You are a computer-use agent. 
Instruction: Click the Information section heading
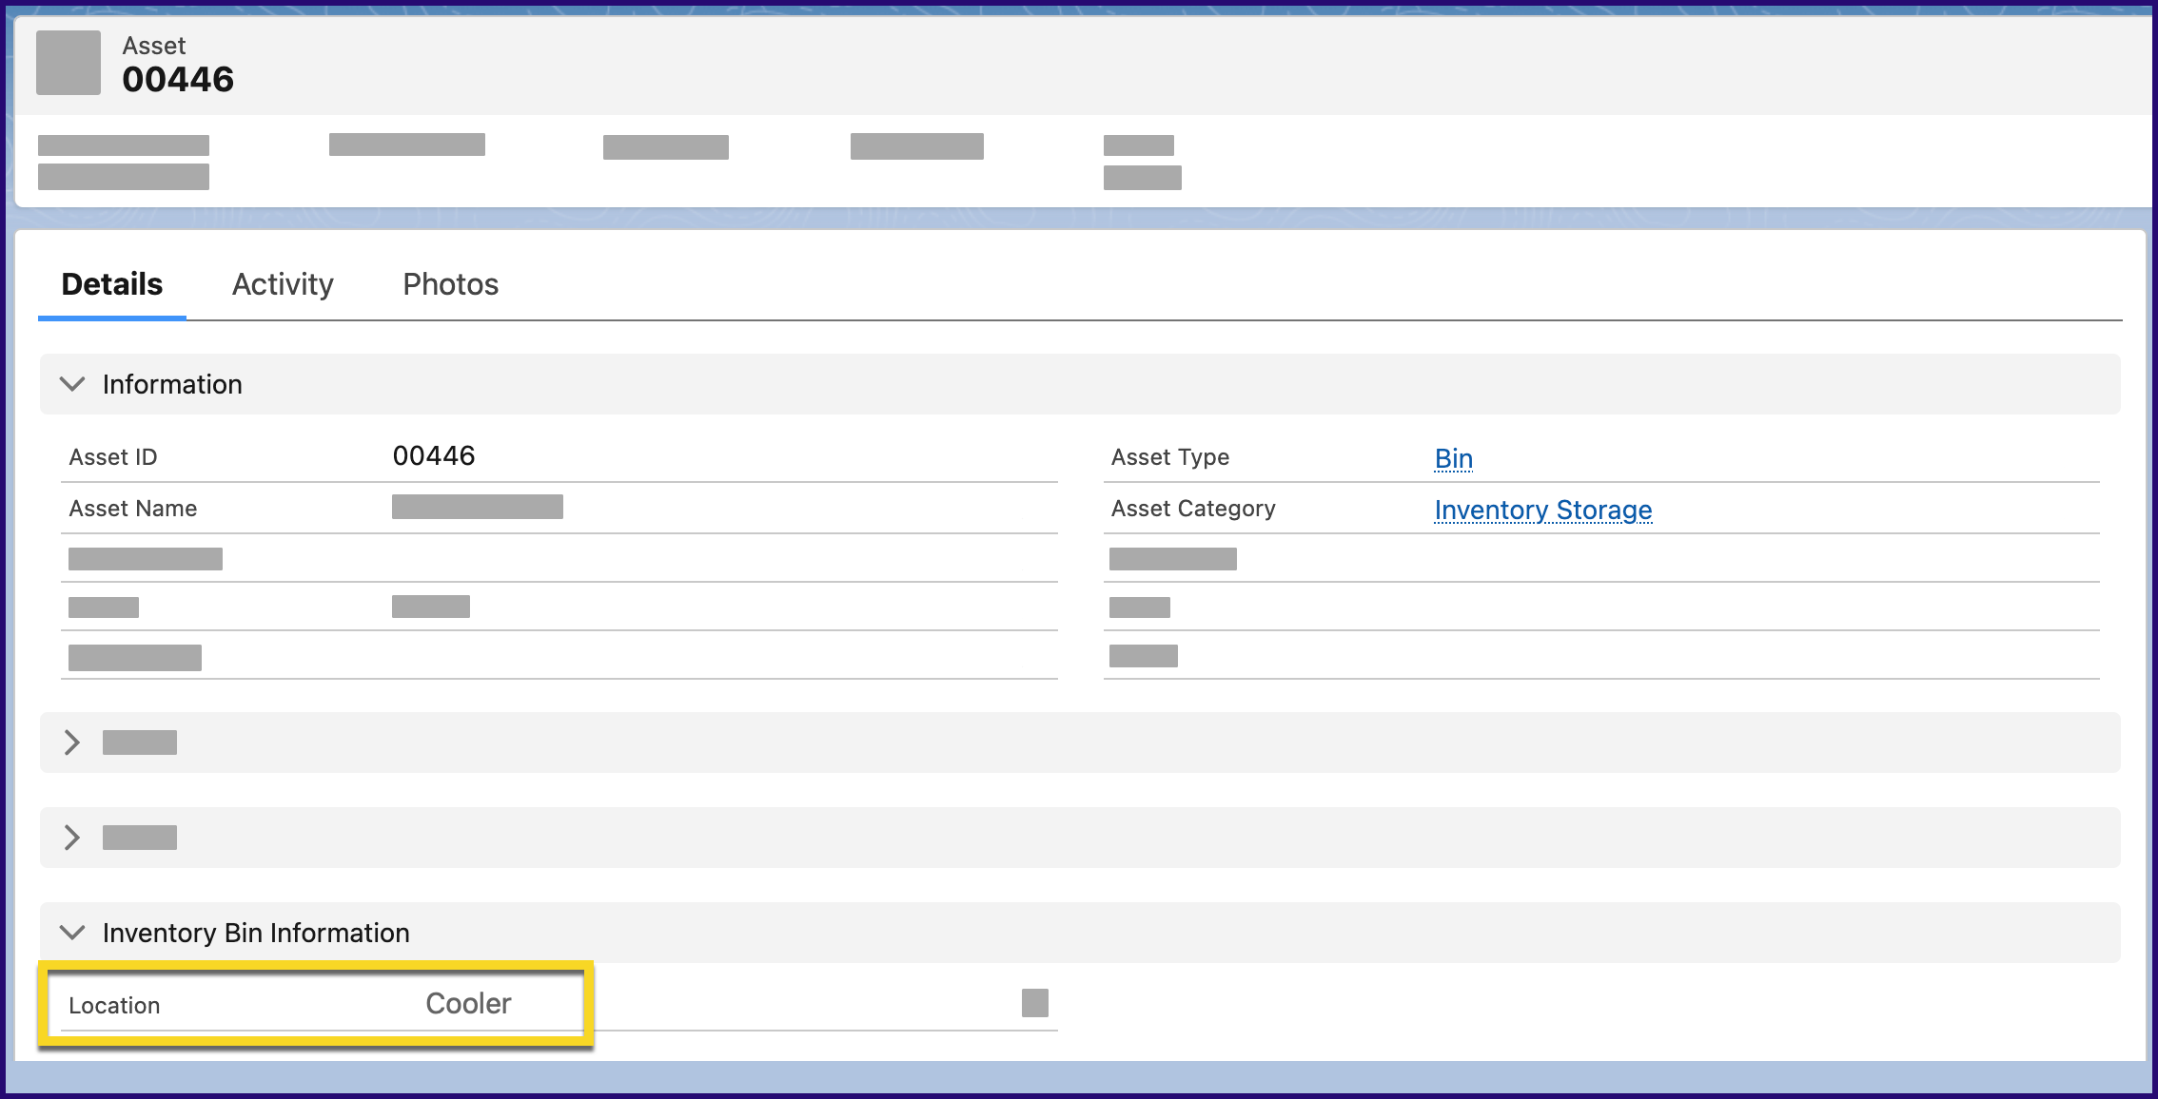point(172,384)
